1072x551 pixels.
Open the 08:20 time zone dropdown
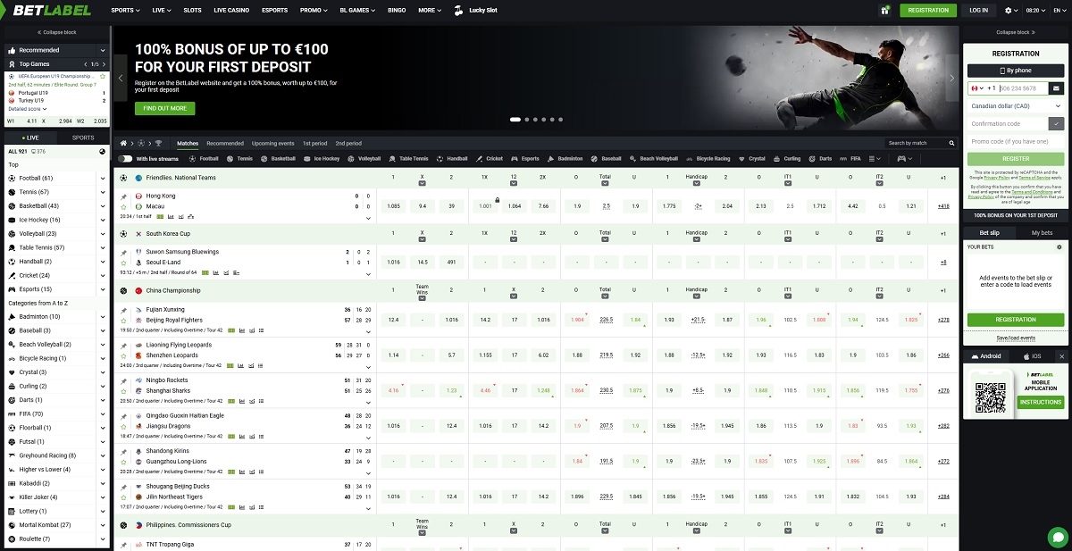coord(1034,10)
